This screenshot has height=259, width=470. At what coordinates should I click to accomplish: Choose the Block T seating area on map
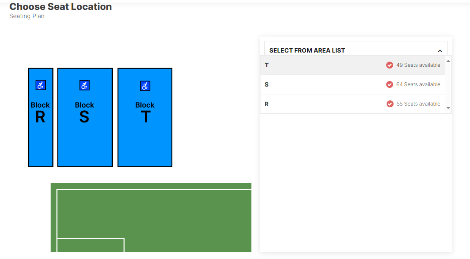tap(145, 118)
